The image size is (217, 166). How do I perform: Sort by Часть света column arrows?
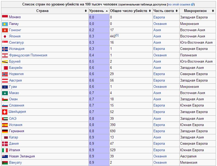[177, 11]
